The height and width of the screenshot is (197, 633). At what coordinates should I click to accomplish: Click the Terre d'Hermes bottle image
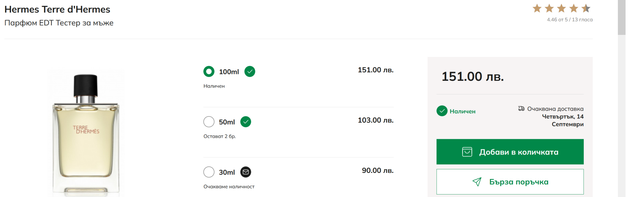pos(86,133)
